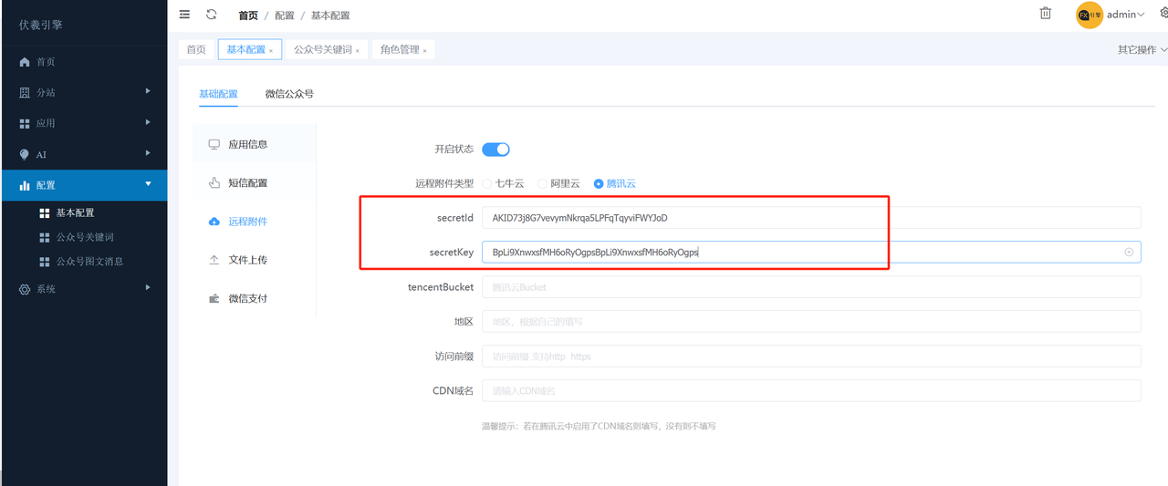Click 配置 in the breadcrumb
Viewport: 1168px width, 486px height.
click(284, 16)
